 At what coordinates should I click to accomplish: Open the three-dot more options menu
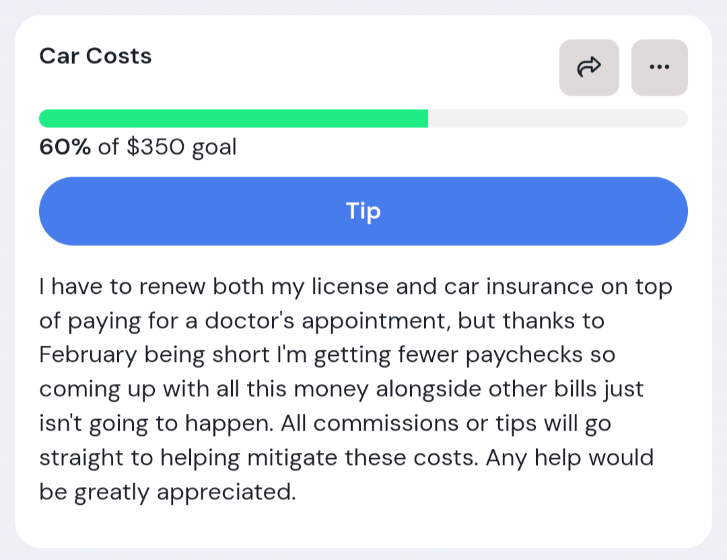(659, 67)
